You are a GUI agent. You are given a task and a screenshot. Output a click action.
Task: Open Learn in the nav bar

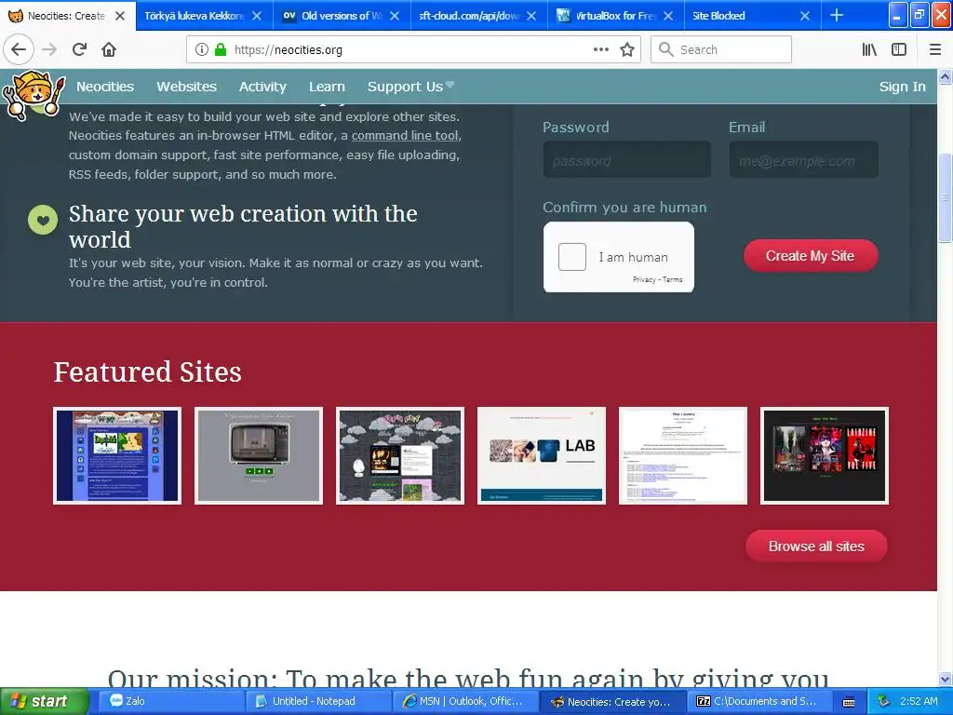[x=327, y=87]
